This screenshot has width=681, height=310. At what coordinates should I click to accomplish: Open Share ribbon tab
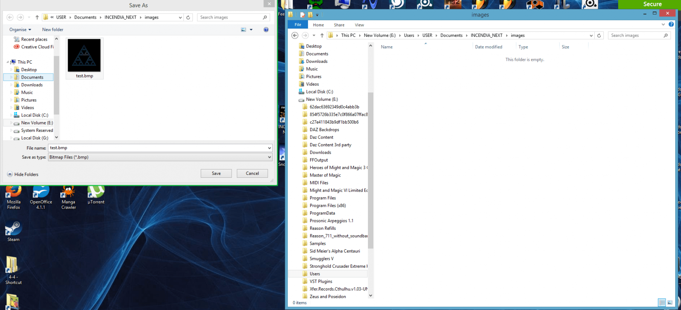tap(339, 25)
